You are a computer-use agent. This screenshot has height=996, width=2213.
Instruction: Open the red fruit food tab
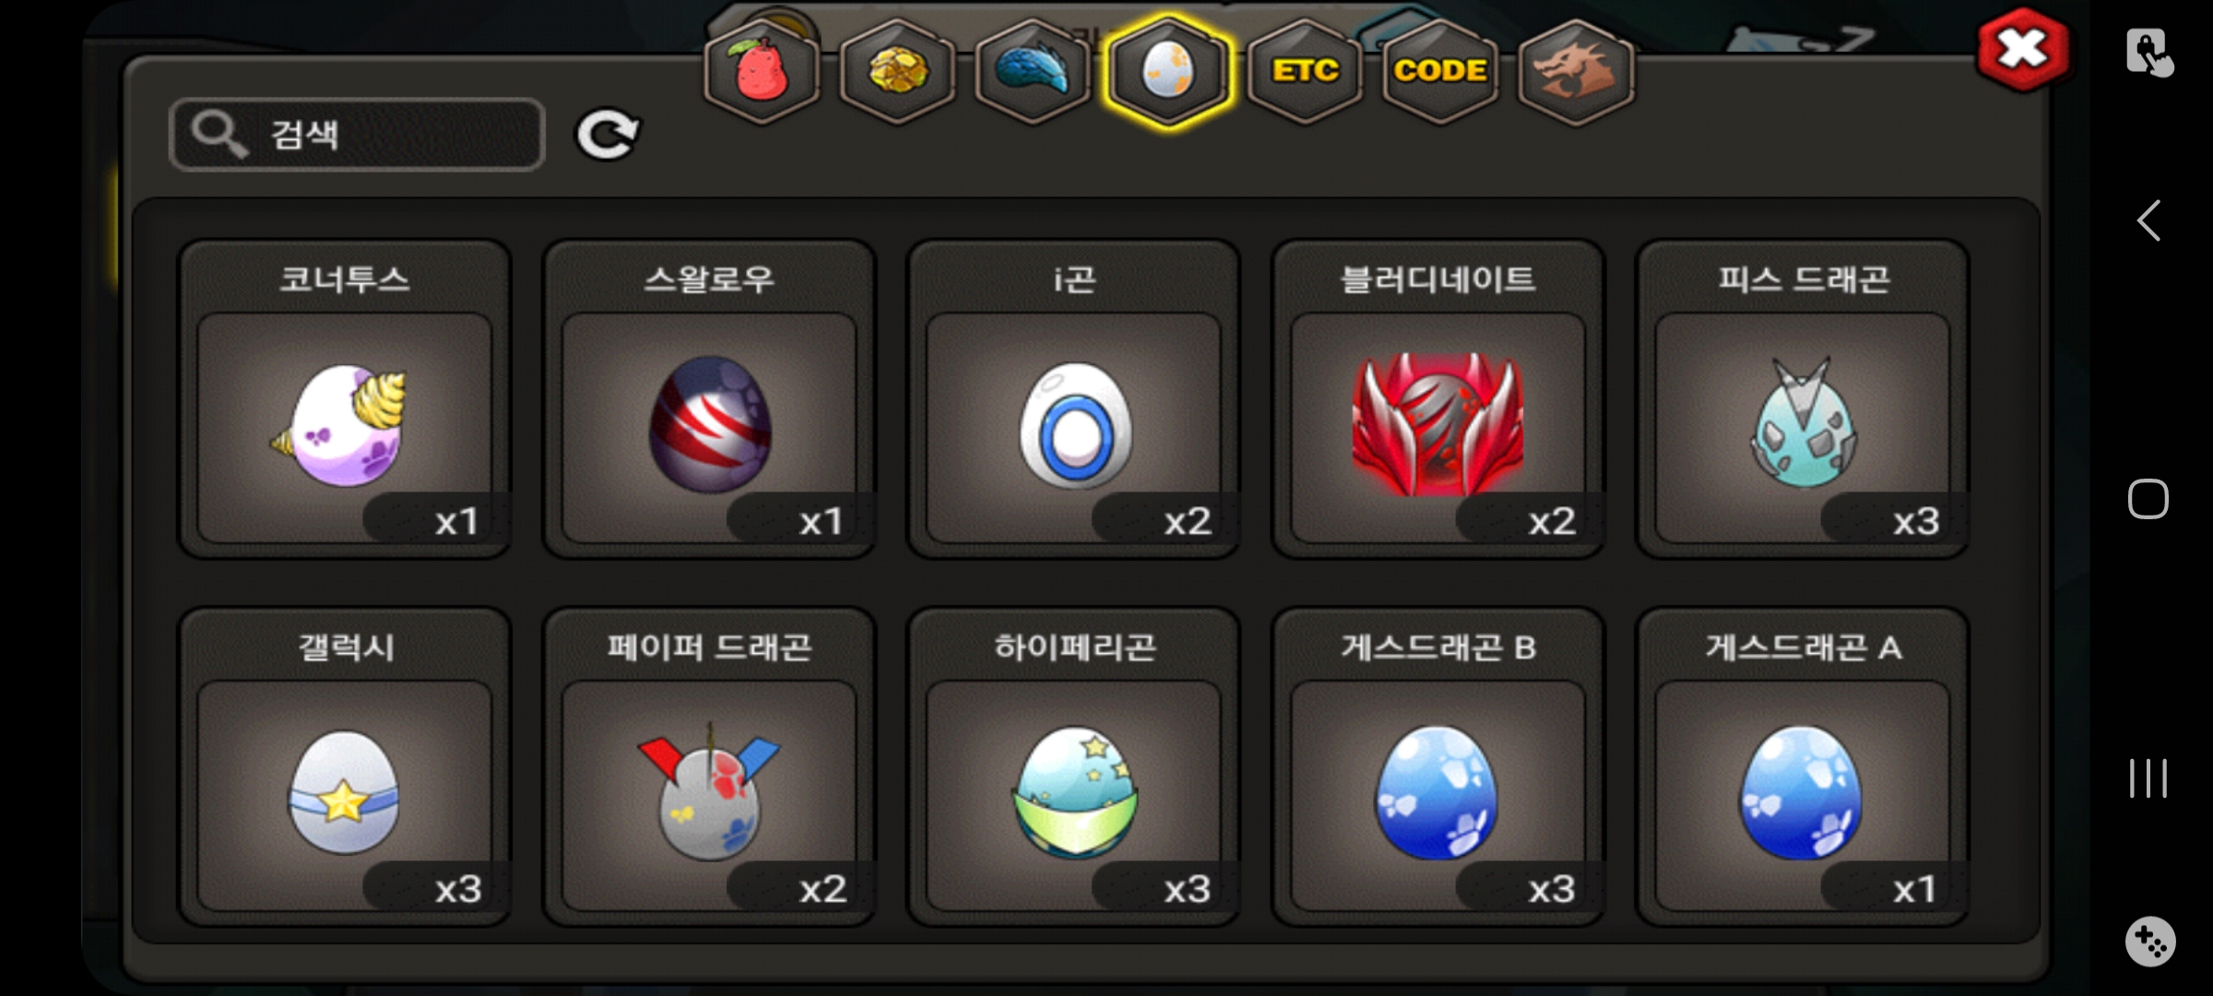click(761, 71)
